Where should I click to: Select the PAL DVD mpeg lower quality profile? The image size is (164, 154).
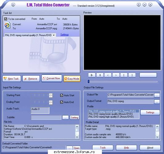114,114
